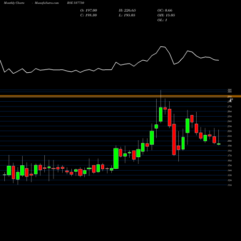
Task: Click the '224' price axis label
Action: point(229,131)
